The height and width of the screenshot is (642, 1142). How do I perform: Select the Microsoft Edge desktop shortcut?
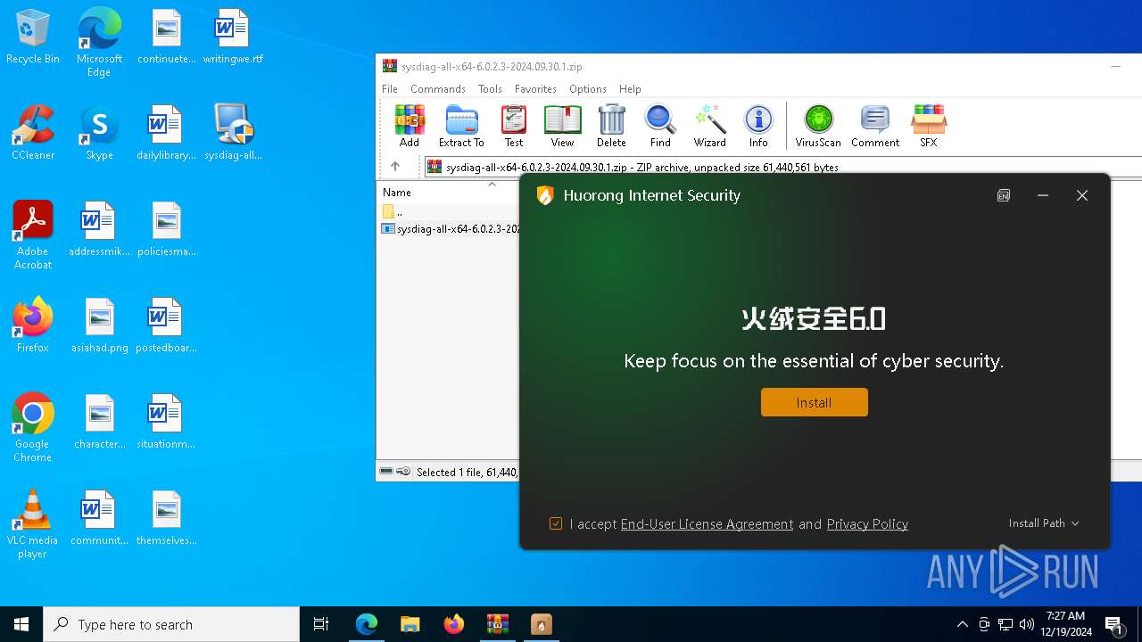pyautogui.click(x=99, y=43)
